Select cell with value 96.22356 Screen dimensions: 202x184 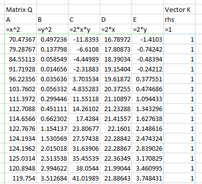pos(20,79)
